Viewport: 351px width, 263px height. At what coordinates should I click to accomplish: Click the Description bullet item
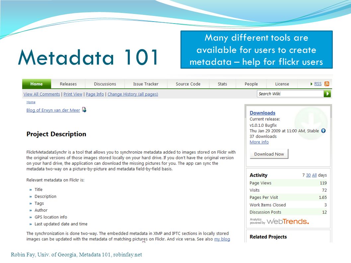pos(45,196)
